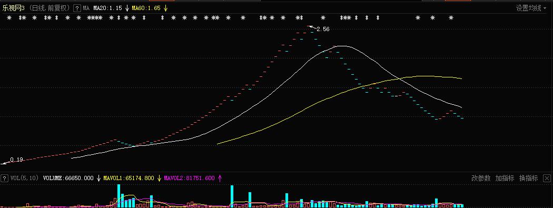Click the MA60:1.65 readout
Image resolution: width=553 pixels, height=208 pixels.
(x=146, y=8)
